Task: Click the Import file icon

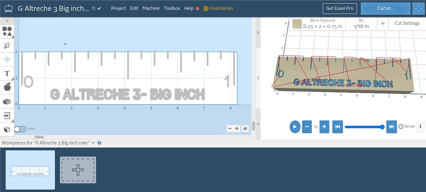Action: pos(7,115)
